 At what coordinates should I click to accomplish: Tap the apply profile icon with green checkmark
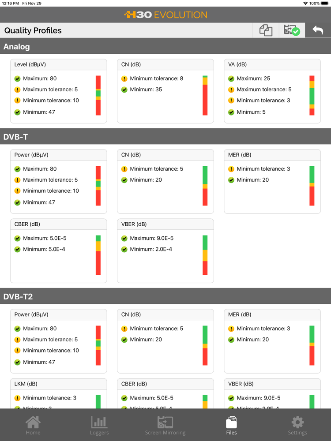(x=292, y=30)
